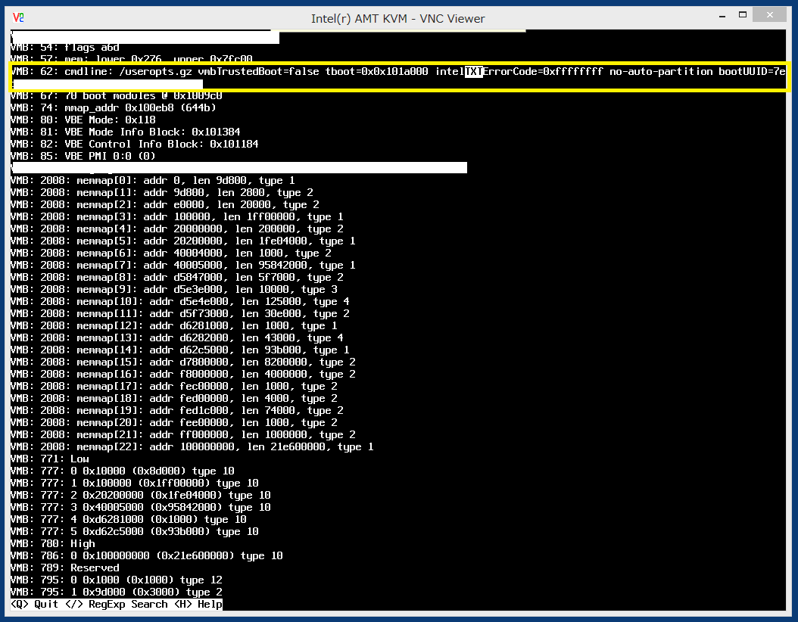Click the 'memmap[19]: addr fed1c000' line
The width and height of the screenshot is (798, 622).
177,411
